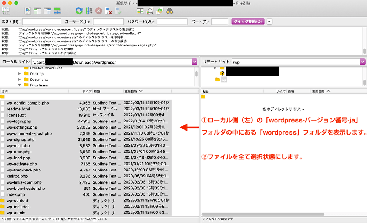Open the Site Manager icon
The image size is (367, 223).
6,11
